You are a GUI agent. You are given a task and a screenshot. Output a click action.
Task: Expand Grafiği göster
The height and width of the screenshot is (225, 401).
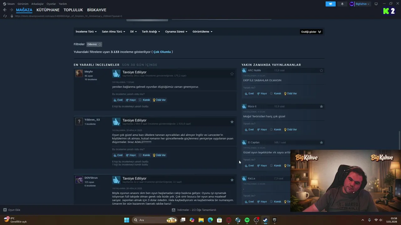point(311,32)
